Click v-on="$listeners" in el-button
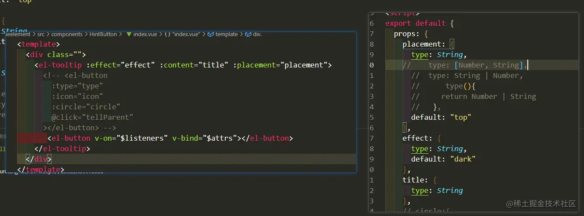The height and width of the screenshot is (216, 584). click(131, 138)
